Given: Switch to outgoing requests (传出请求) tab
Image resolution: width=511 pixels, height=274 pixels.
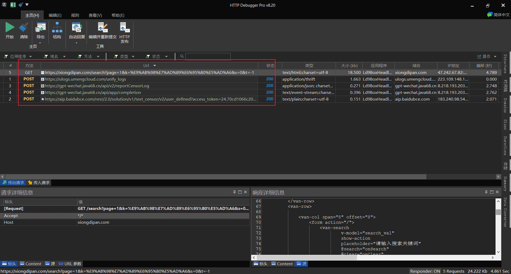Looking at the screenshot, I should (x=13, y=182).
